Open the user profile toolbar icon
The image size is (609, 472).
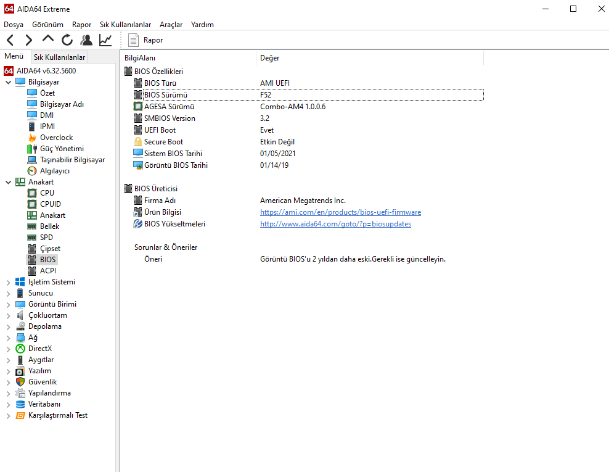coord(86,40)
